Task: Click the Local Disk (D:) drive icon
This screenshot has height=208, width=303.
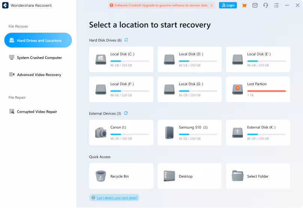Action: point(169,59)
